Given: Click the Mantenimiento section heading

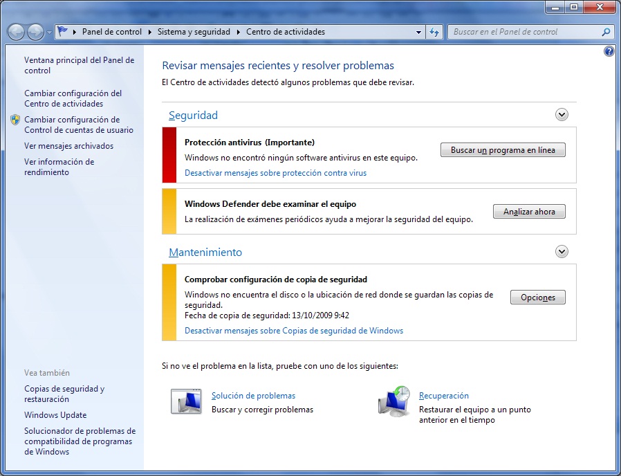Looking at the screenshot, I should pyautogui.click(x=205, y=252).
